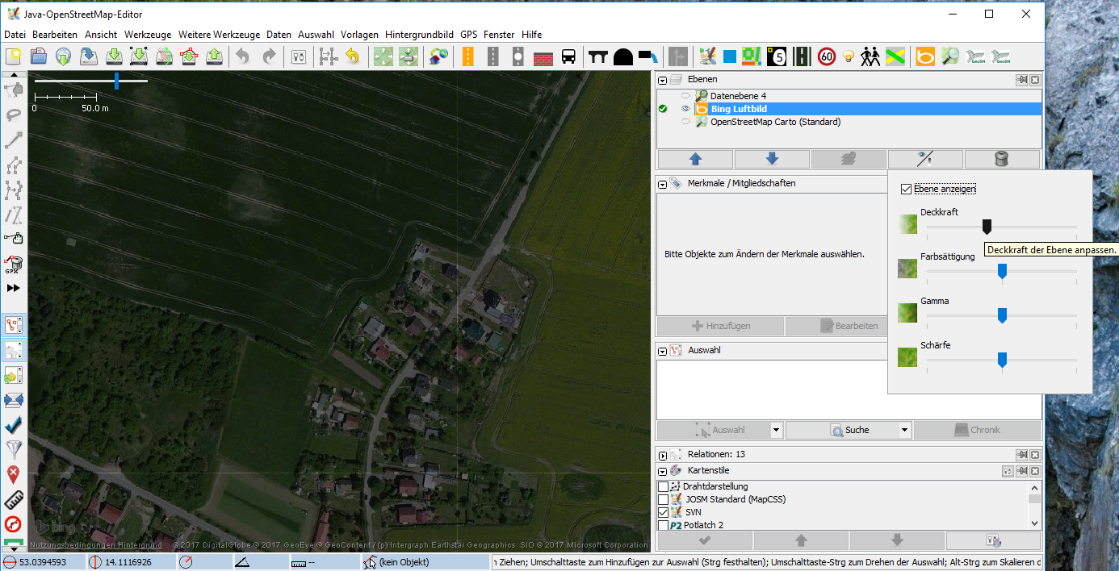Click the bus public transport preset icon
Screen dimensions: 1119x571
point(569,56)
